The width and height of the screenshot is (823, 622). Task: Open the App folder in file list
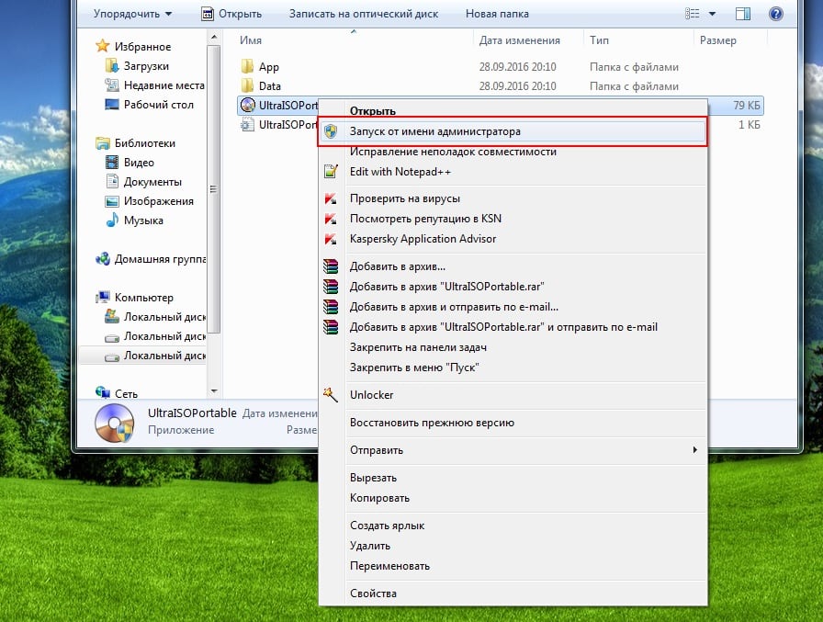click(268, 67)
